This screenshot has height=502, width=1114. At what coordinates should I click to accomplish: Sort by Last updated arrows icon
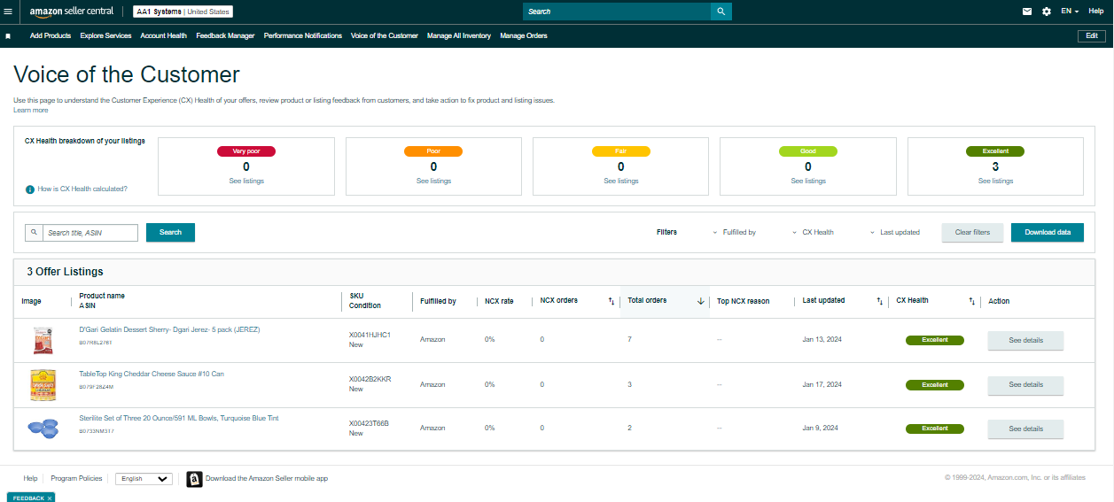coord(879,301)
